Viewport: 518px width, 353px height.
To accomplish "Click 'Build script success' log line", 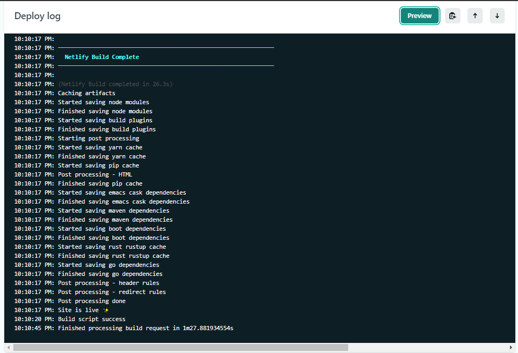I will pos(92,319).
